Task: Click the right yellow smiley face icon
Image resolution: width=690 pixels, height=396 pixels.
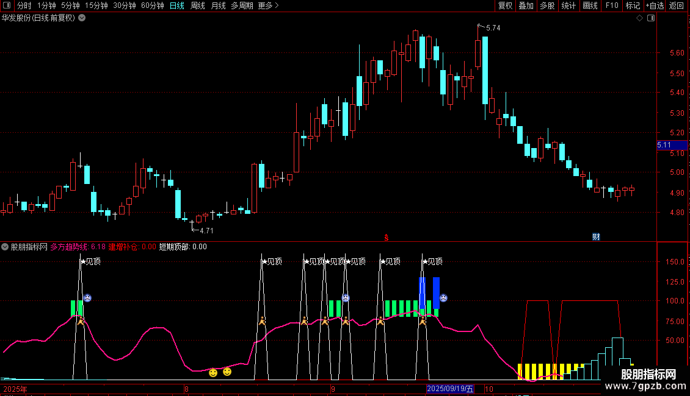Action: [x=227, y=372]
